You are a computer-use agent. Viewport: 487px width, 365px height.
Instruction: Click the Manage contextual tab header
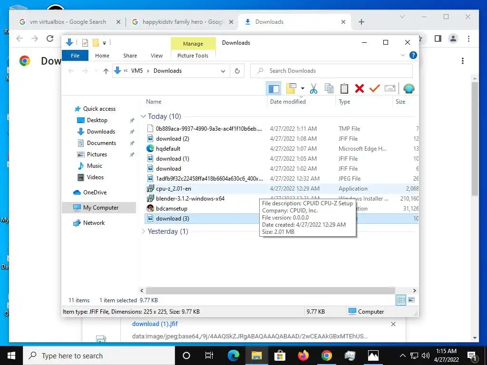(193, 43)
